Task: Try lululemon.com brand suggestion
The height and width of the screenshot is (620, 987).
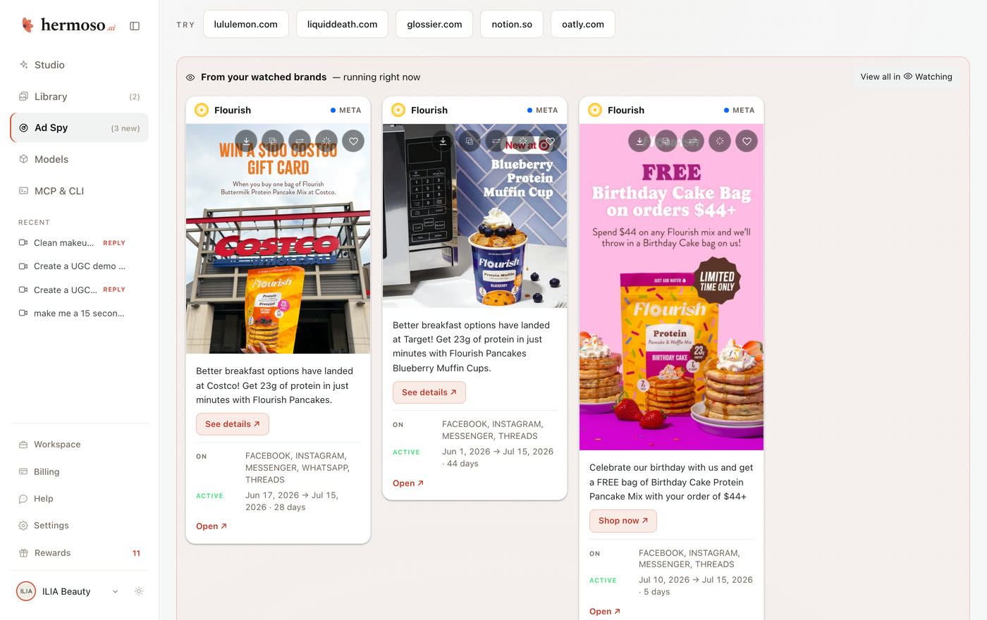Action: tap(245, 24)
